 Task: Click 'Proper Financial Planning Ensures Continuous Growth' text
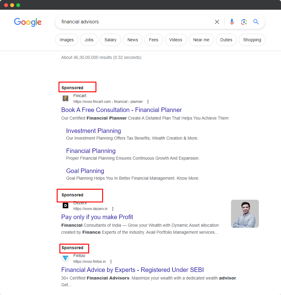click(x=133, y=158)
